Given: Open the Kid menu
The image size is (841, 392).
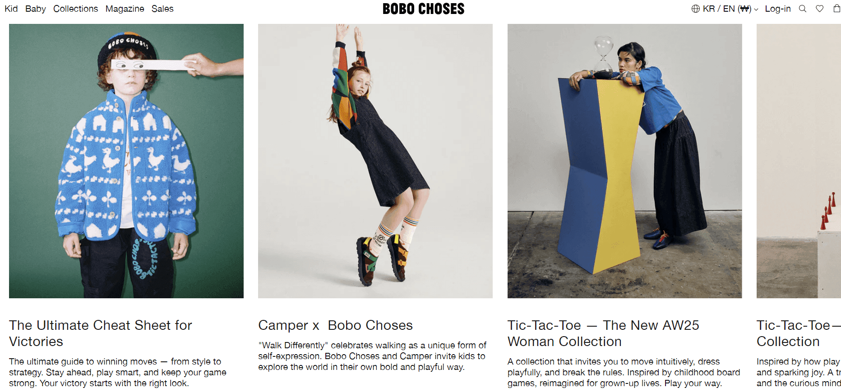Looking at the screenshot, I should click(11, 9).
